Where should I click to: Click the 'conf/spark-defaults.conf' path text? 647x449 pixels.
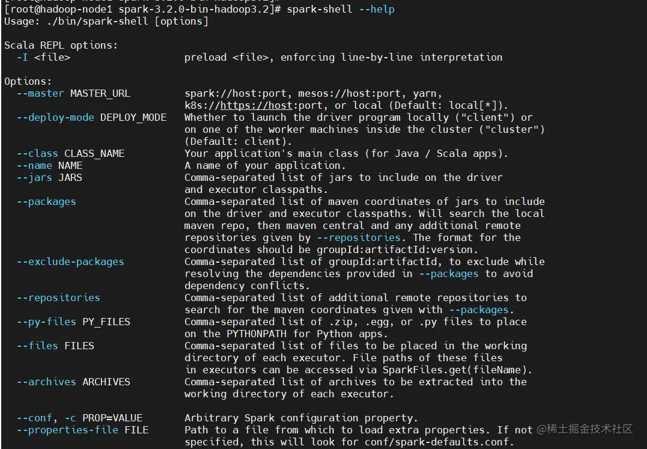pos(437,442)
